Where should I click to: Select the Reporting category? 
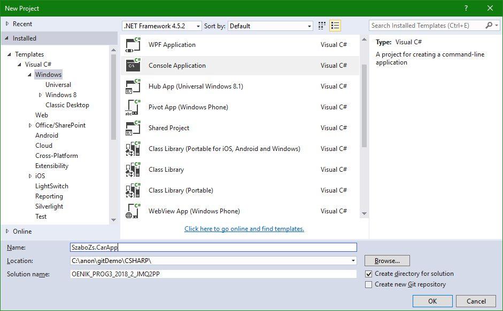(x=49, y=196)
